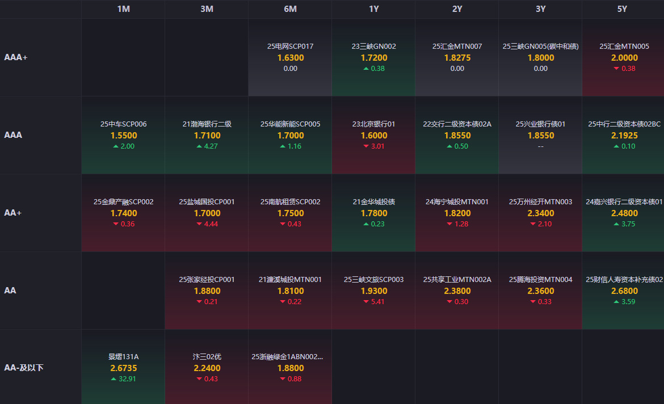Click bond name 21渤海银行二级
Screen dimensions: 664x404
point(207,124)
